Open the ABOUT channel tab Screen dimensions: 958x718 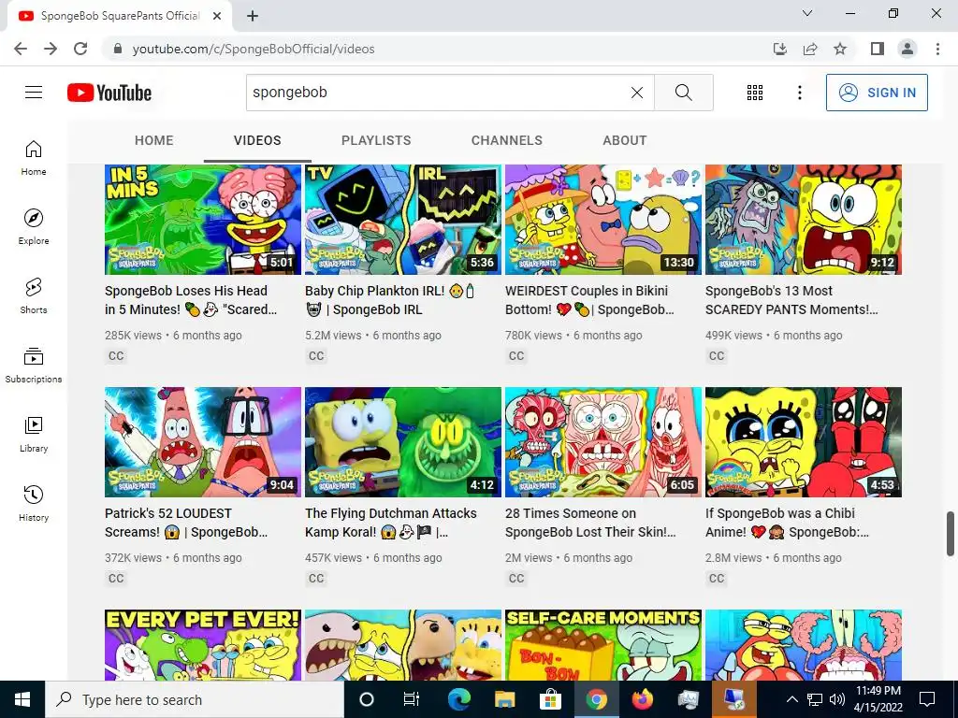[624, 140]
